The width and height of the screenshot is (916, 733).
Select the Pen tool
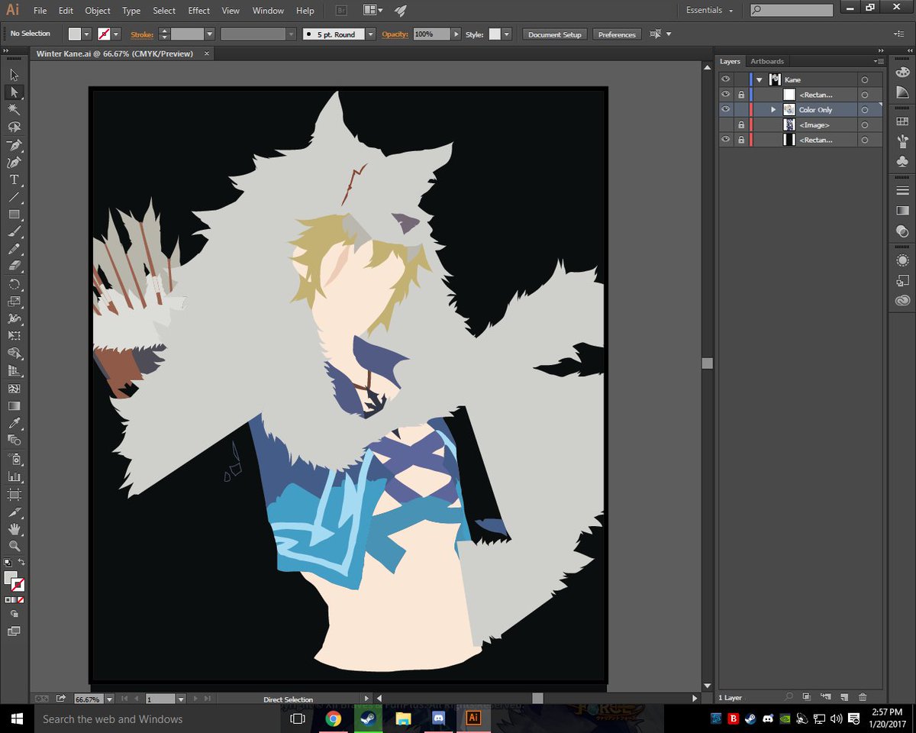coord(14,145)
